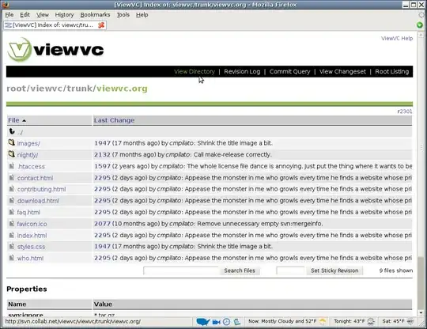The height and width of the screenshot is (329, 427).
Task: Open the File menu
Action: pyautogui.click(x=9, y=15)
